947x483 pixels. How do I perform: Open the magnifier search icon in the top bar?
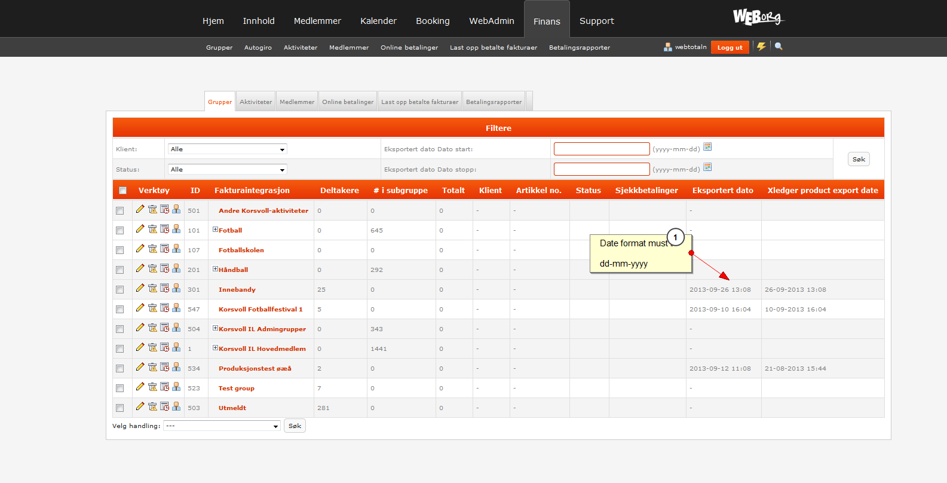[779, 47]
